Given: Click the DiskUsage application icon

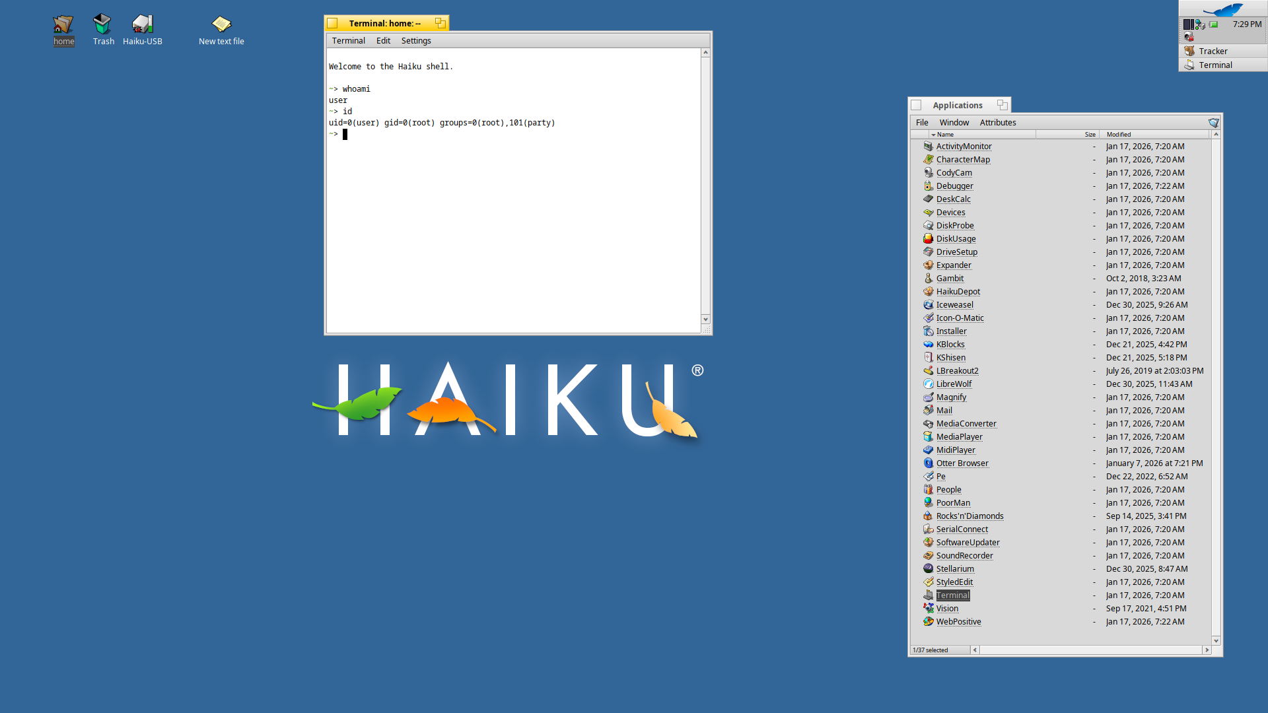Looking at the screenshot, I should click(928, 238).
